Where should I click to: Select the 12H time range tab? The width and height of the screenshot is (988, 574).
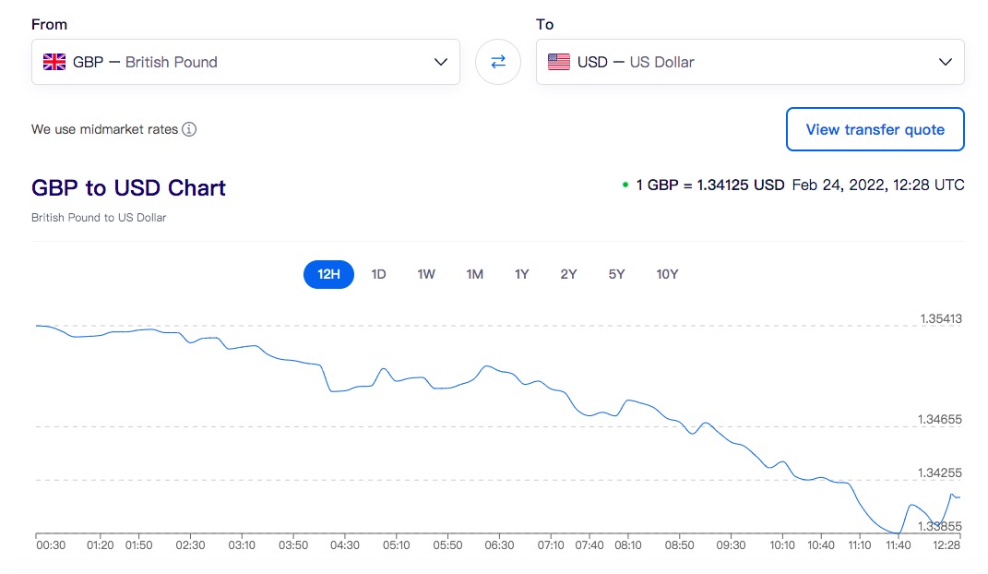click(328, 274)
